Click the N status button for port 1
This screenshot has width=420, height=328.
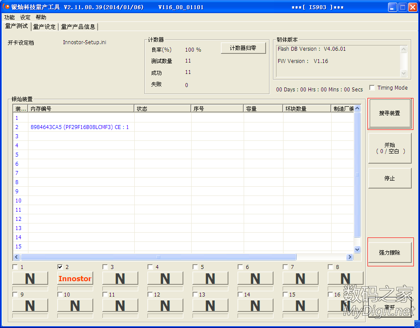pyautogui.click(x=30, y=279)
